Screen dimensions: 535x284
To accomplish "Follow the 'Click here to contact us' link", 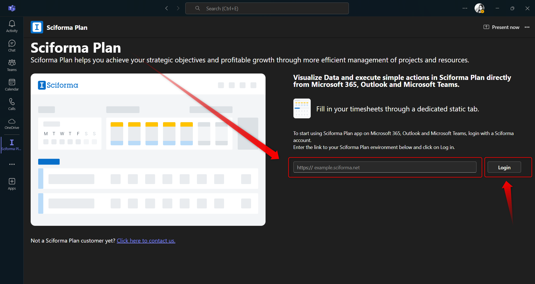I will [146, 241].
